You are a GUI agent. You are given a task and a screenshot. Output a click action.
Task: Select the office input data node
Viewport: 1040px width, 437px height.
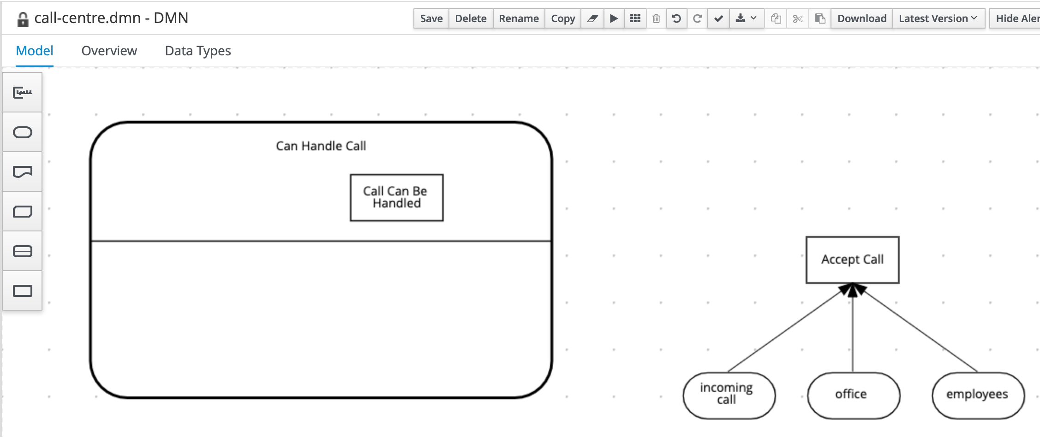[854, 396]
